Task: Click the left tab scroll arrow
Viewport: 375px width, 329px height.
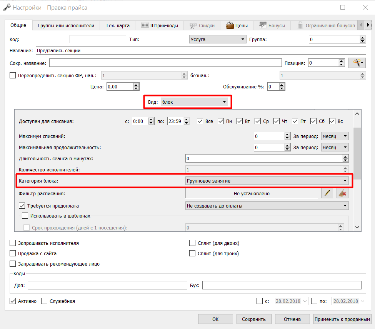Action: (361, 25)
